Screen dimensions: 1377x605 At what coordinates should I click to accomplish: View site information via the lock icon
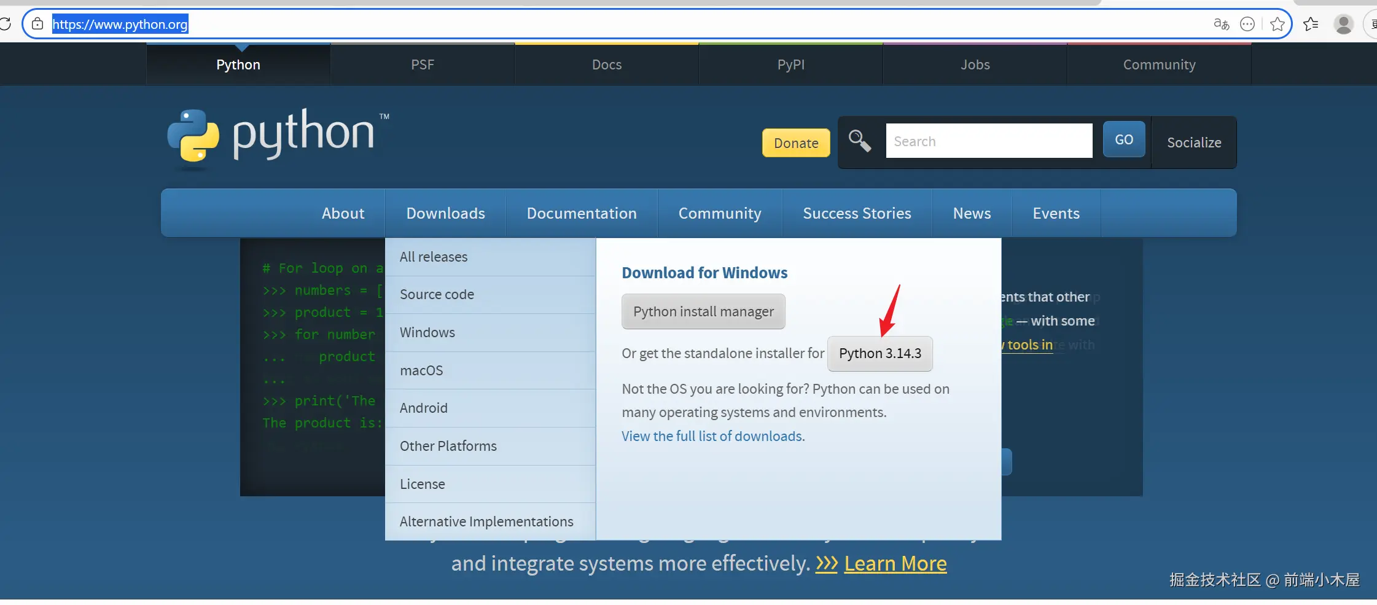click(37, 24)
